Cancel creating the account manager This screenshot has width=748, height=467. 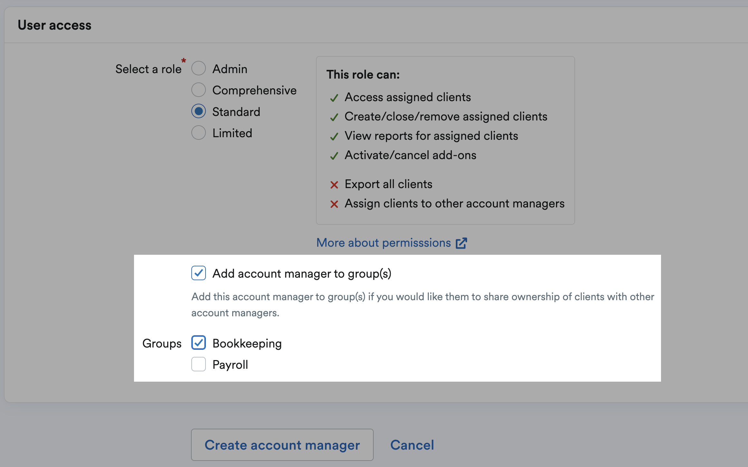[412, 445]
